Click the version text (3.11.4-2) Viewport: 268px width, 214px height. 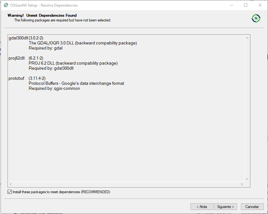37,78
